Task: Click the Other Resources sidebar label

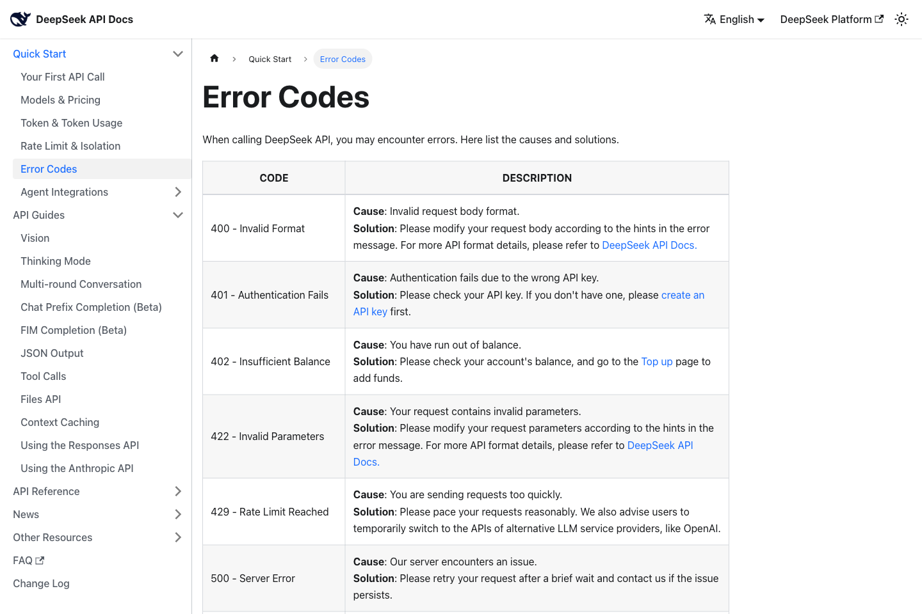Action: click(53, 537)
